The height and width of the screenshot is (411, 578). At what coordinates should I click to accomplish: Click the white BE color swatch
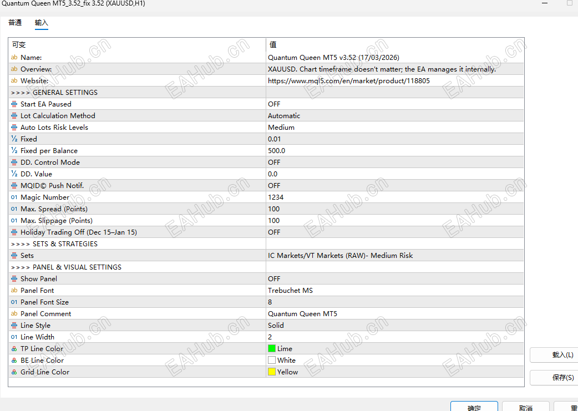coord(272,360)
